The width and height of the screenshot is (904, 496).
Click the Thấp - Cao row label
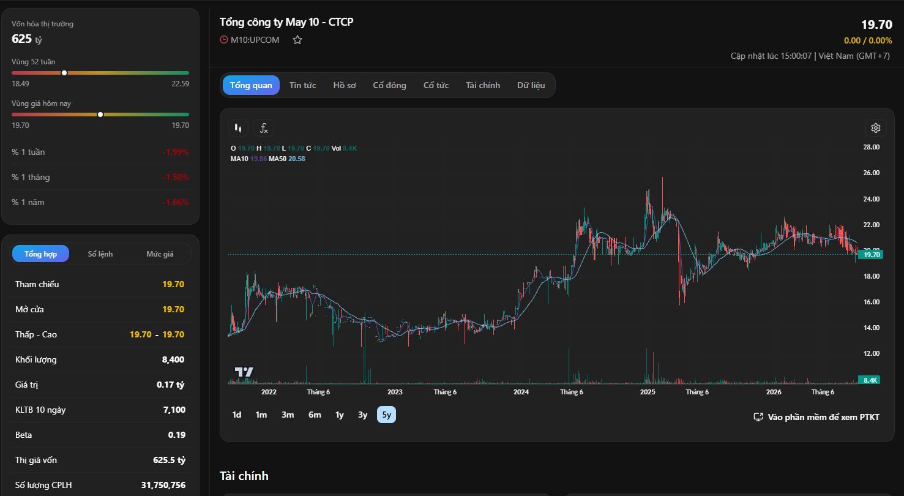[x=36, y=334]
